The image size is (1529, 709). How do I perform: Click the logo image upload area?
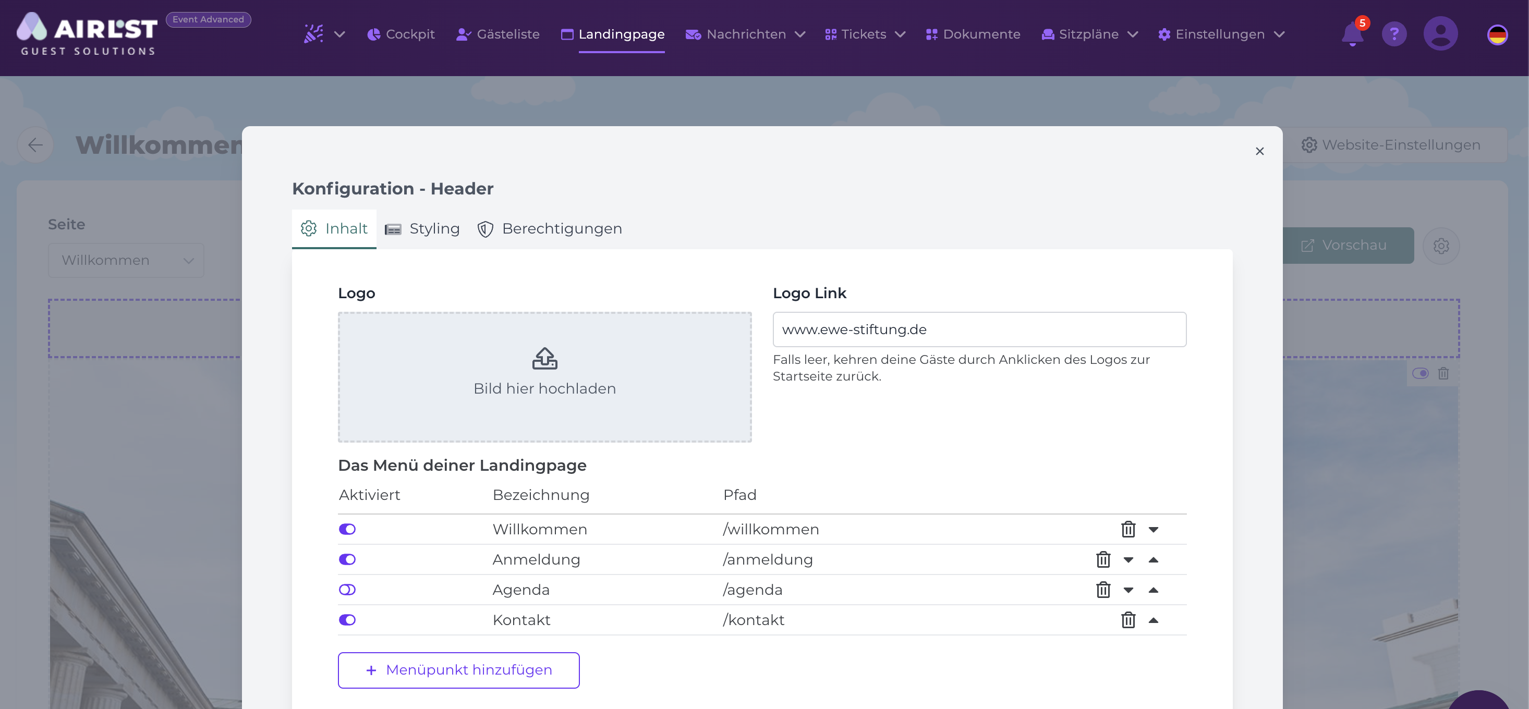(x=544, y=377)
